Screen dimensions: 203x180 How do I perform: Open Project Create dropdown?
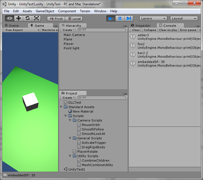coord(68,98)
